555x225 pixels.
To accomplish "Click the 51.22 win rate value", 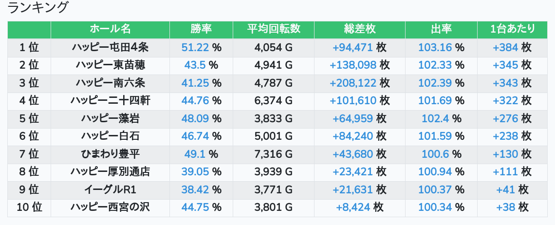I will pos(195,47).
